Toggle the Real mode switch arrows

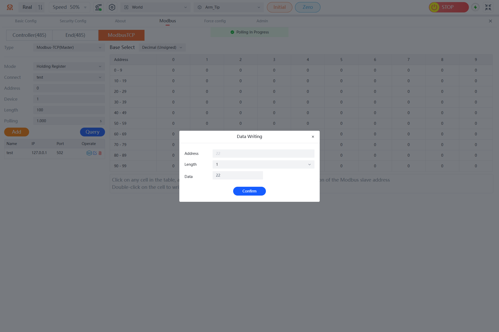[x=40, y=7]
